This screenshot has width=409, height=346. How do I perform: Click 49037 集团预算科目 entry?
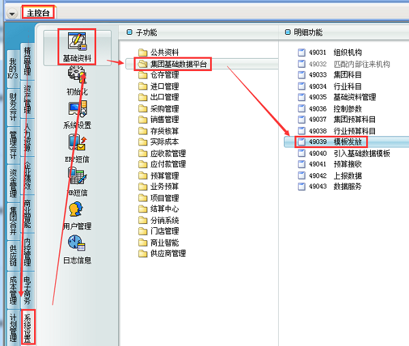pos(337,119)
